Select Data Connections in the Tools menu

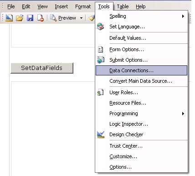(x=141, y=70)
